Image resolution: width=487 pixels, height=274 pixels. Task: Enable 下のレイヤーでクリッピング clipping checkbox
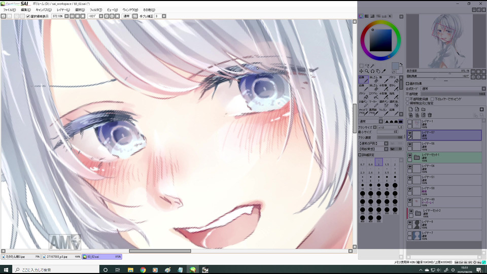tap(432, 99)
